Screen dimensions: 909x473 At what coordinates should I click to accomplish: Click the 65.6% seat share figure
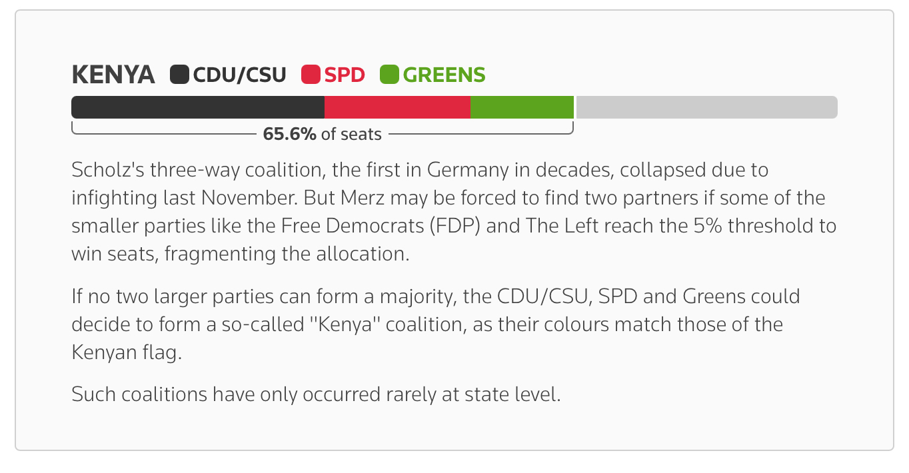290,134
